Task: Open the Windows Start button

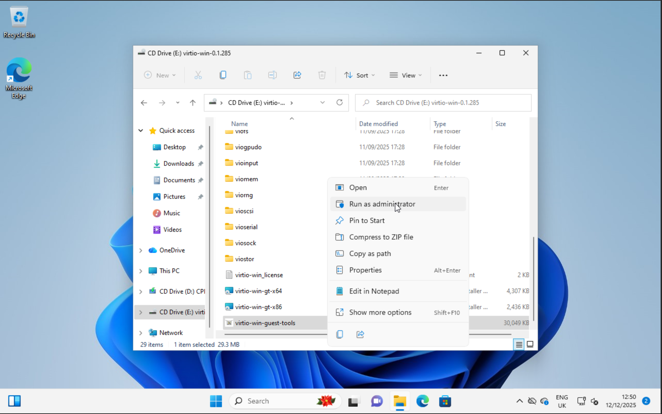Action: tap(216, 401)
